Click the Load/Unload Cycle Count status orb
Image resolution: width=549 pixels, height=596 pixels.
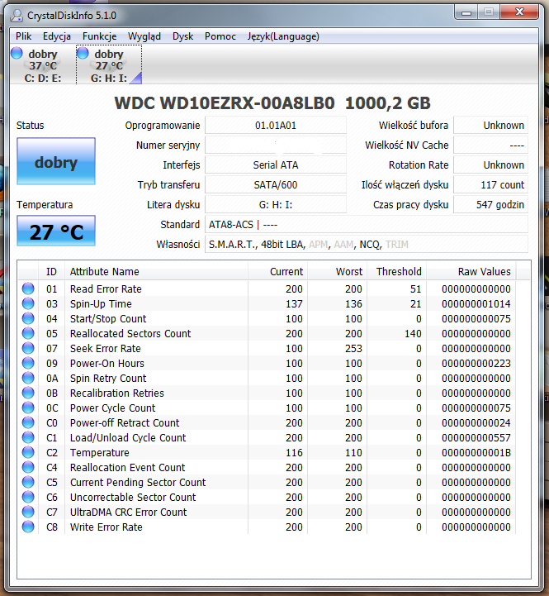click(x=28, y=437)
